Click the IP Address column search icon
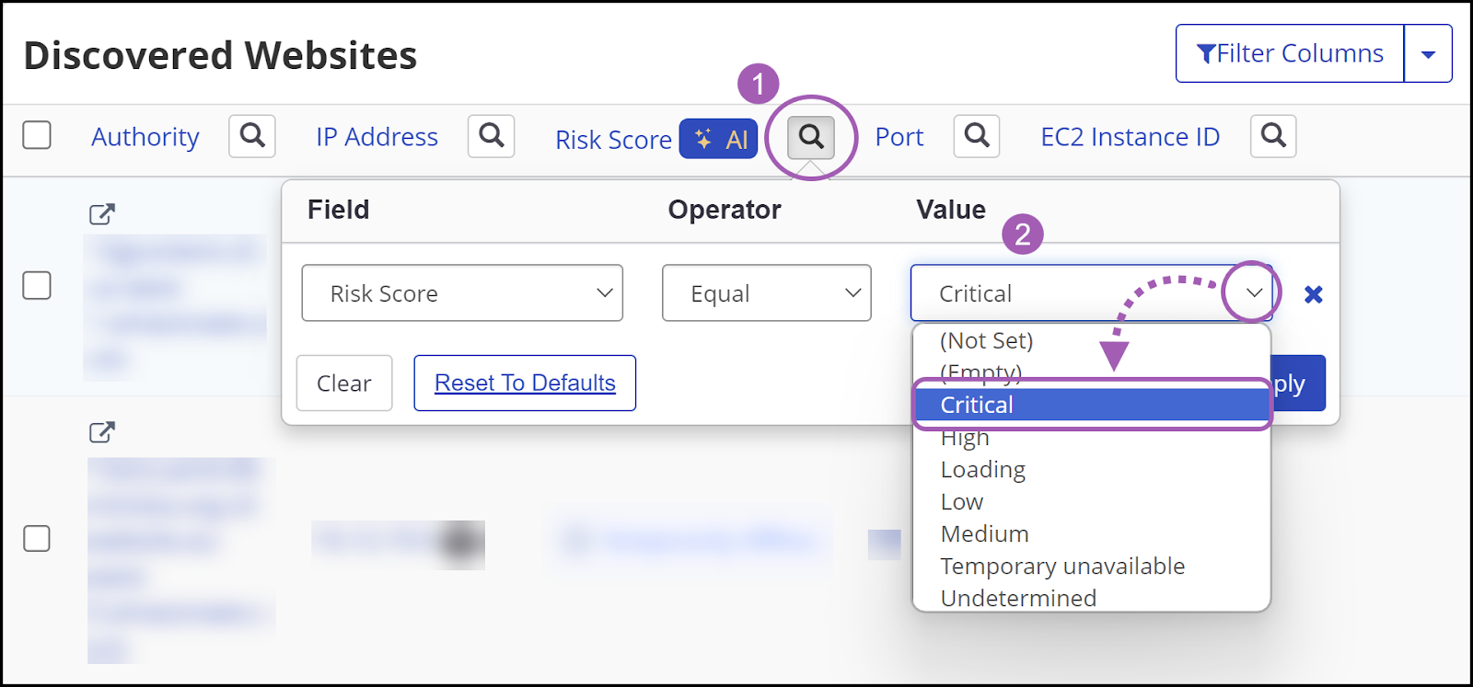Viewport: 1473px width, 687px height. pos(490,136)
